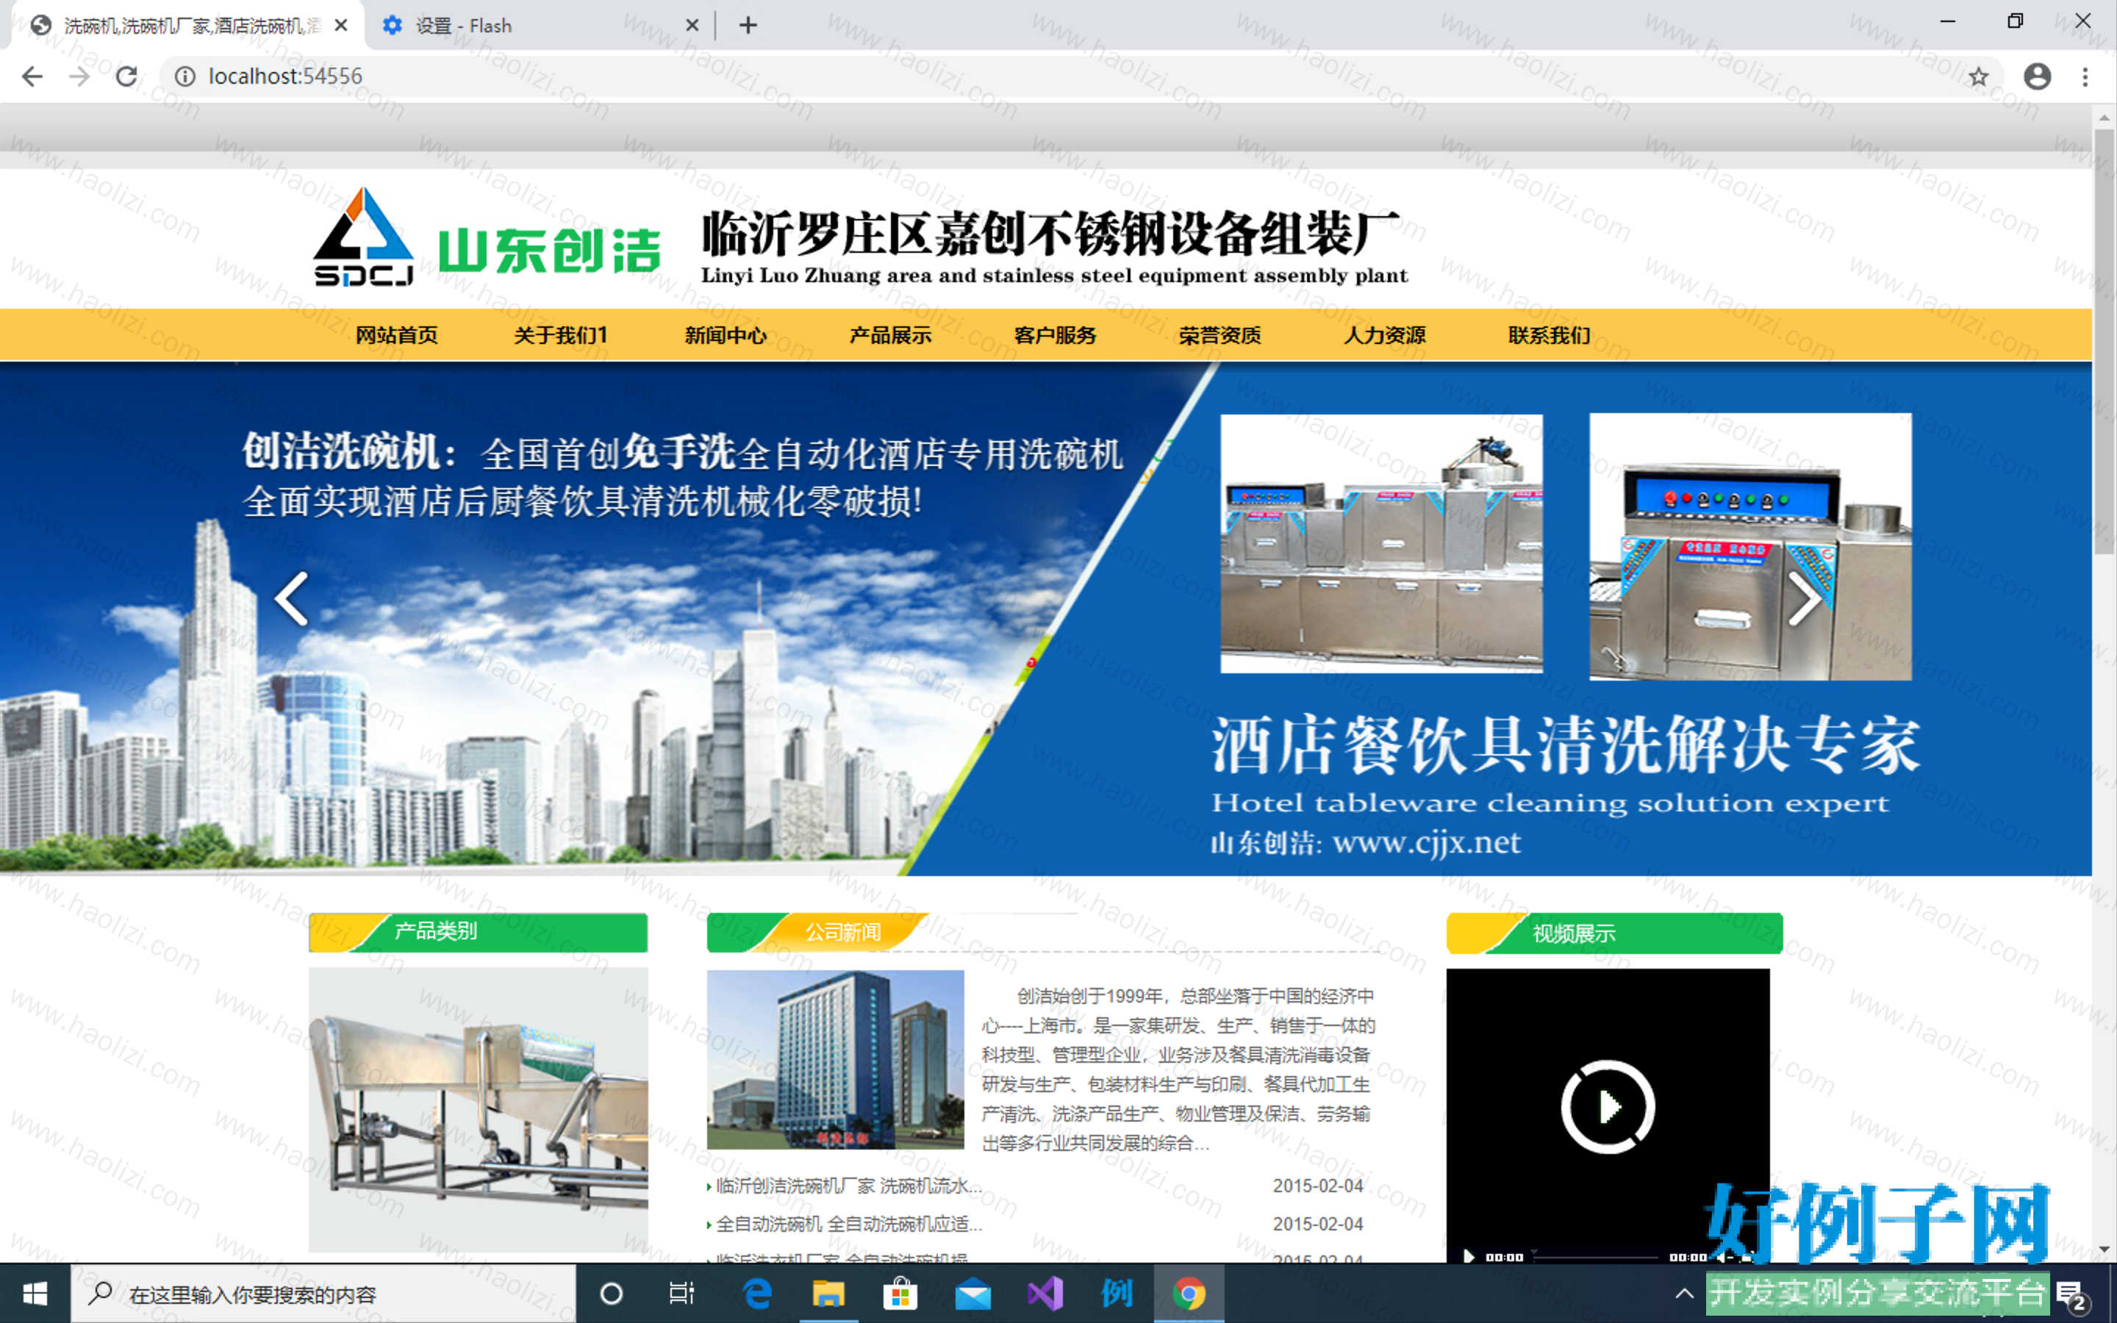The width and height of the screenshot is (2117, 1323).
Task: Open news link 全自动洗碗机 全自动洗碗机应适...
Action: [x=848, y=1224]
